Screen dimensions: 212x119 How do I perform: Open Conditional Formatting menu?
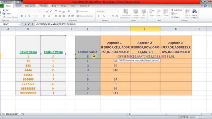point(126,14)
